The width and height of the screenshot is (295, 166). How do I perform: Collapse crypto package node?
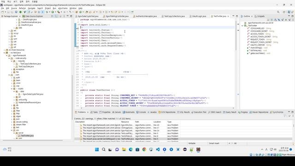coord(12,89)
